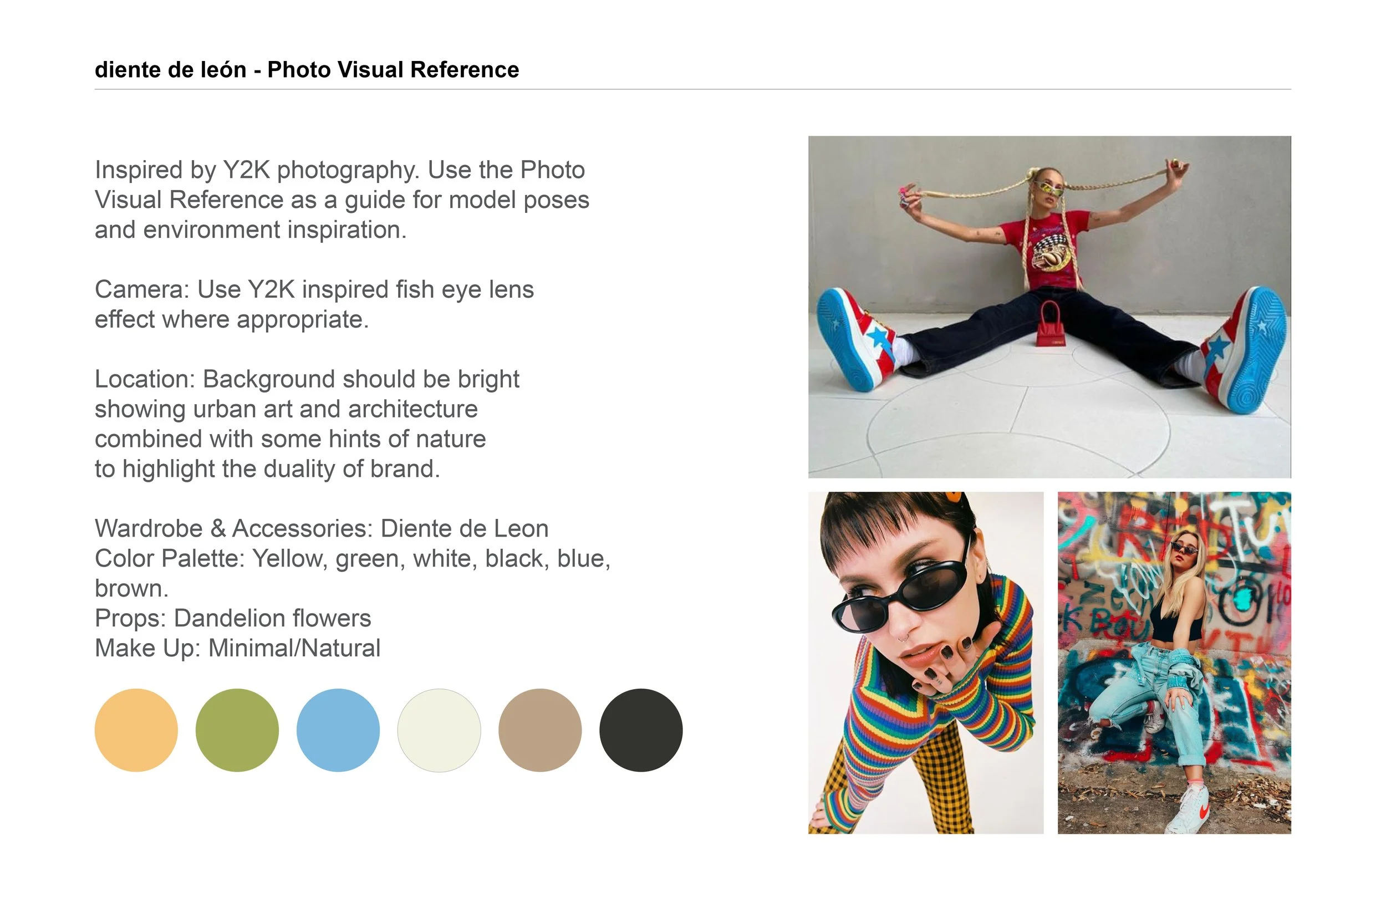
Task: Open the graffiti wall model photo
Action: click(1174, 663)
